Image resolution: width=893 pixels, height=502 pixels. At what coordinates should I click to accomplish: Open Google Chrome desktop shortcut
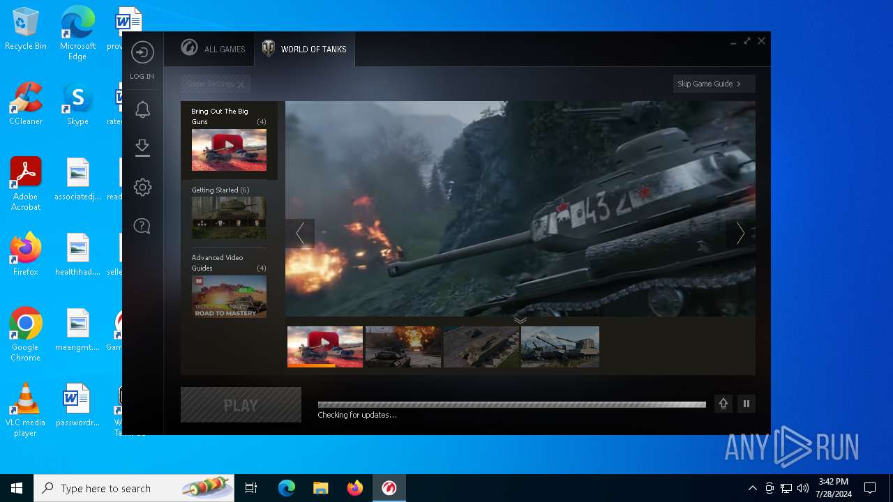click(26, 335)
